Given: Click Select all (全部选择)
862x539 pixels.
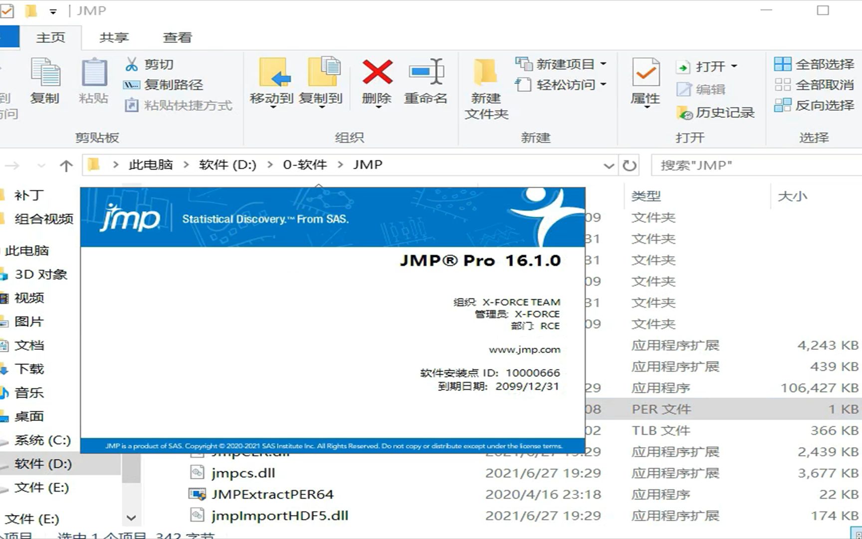Looking at the screenshot, I should tap(814, 64).
